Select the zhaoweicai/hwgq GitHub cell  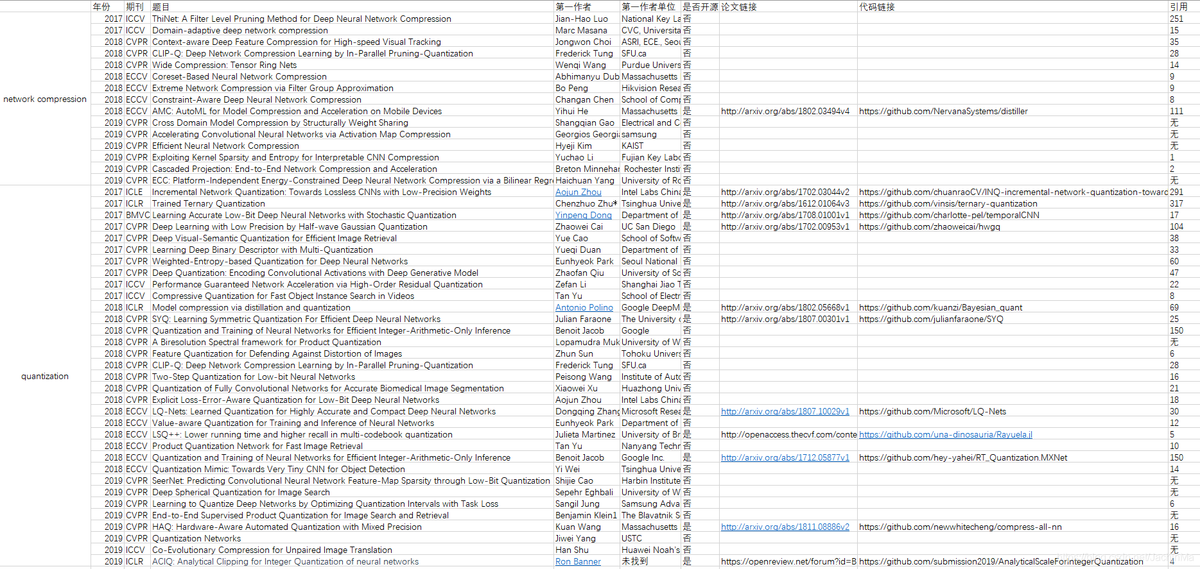click(1013, 226)
